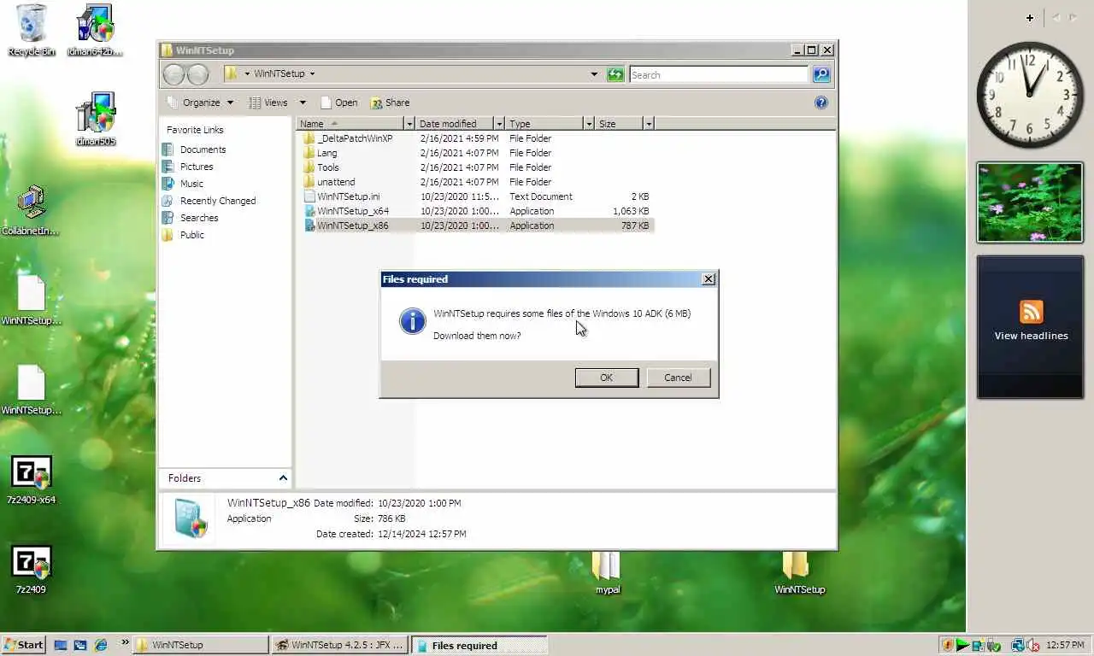1094x656 pixels.
Task: Click the sidebar clock gadget
Action: coord(1029,95)
